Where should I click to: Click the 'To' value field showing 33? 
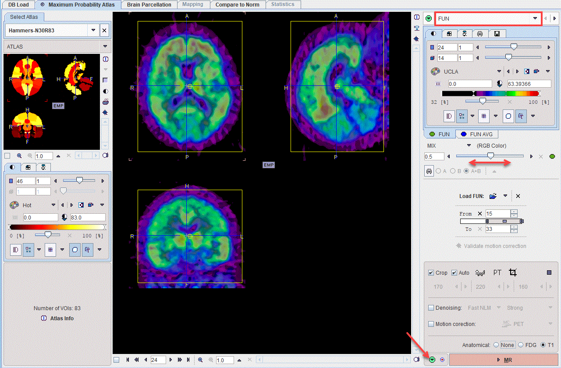coord(498,229)
